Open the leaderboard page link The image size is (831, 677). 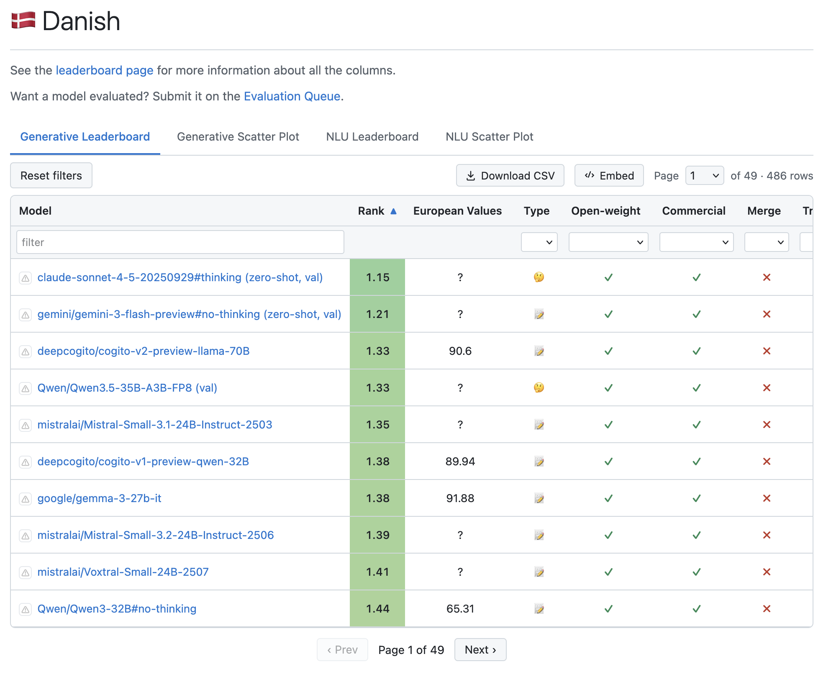(x=105, y=70)
